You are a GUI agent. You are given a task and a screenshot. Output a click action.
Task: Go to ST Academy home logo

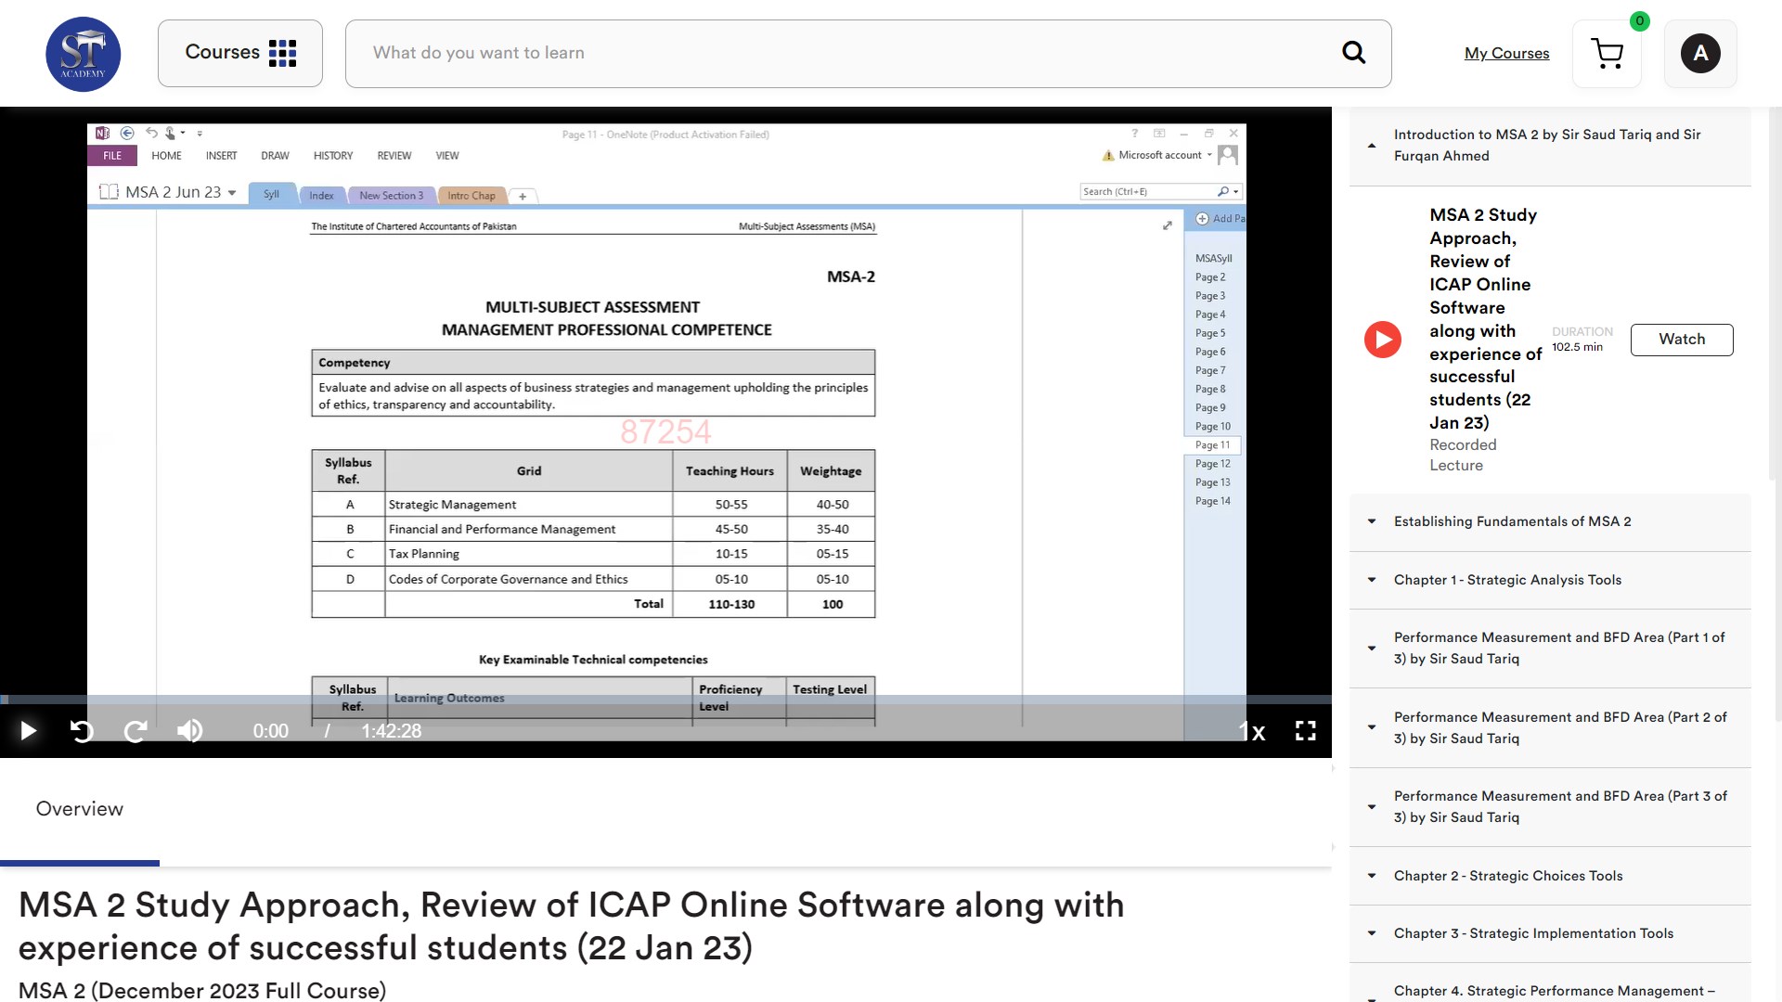[x=84, y=54]
